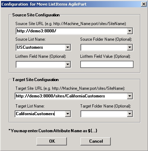Viewport: 148px width, 151px height.
Task: Click the empty ListItem Field Name box
Action: pos(41,64)
